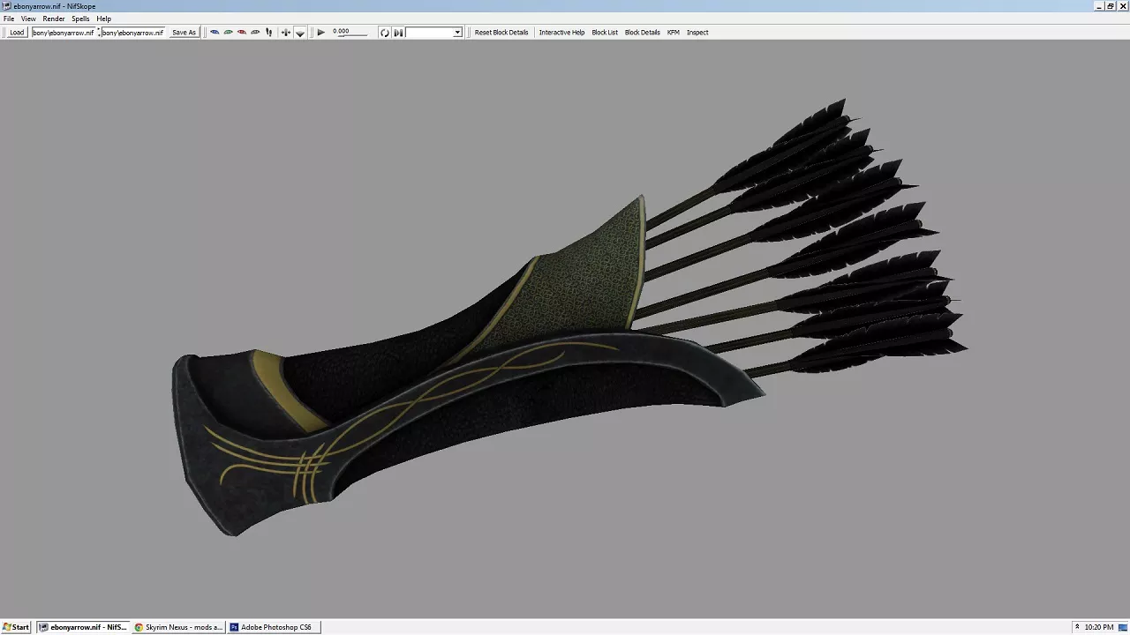Click the Windows Start button
Viewport: 1130px width, 635px height.
tap(17, 627)
